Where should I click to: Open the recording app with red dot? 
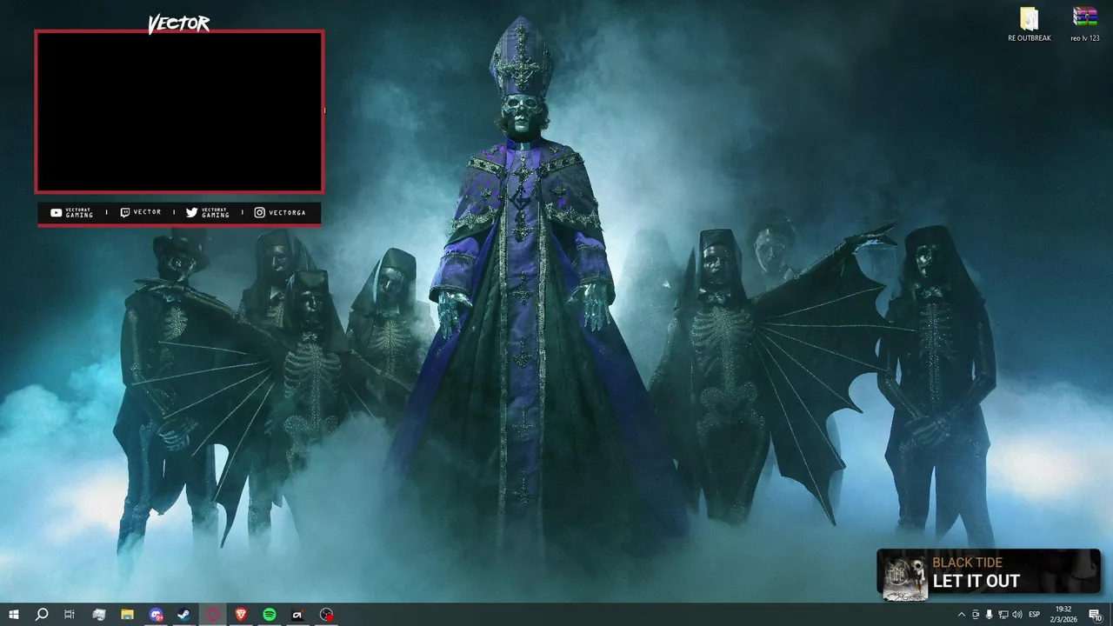326,615
